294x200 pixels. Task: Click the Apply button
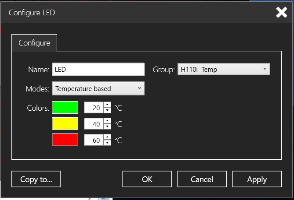pos(257,179)
